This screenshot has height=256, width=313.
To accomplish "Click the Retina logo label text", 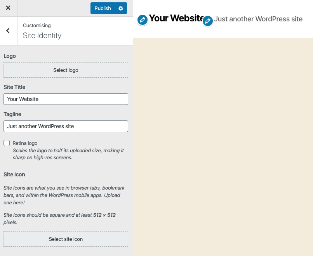I will pos(25,143).
